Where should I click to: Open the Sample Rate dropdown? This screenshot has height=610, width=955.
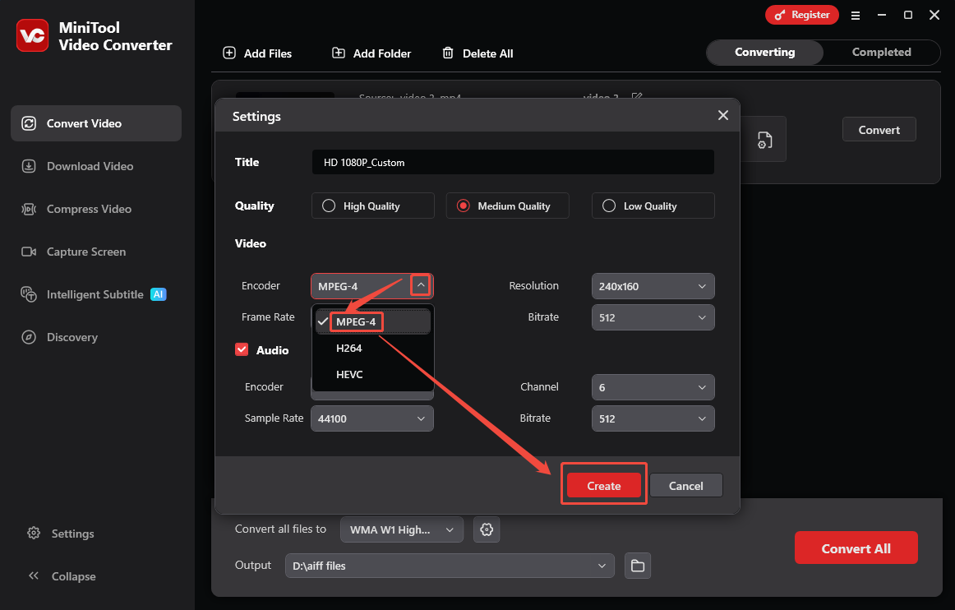click(x=371, y=418)
